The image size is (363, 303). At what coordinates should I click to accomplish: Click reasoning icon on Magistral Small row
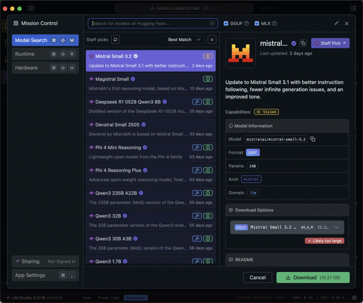click(x=208, y=79)
